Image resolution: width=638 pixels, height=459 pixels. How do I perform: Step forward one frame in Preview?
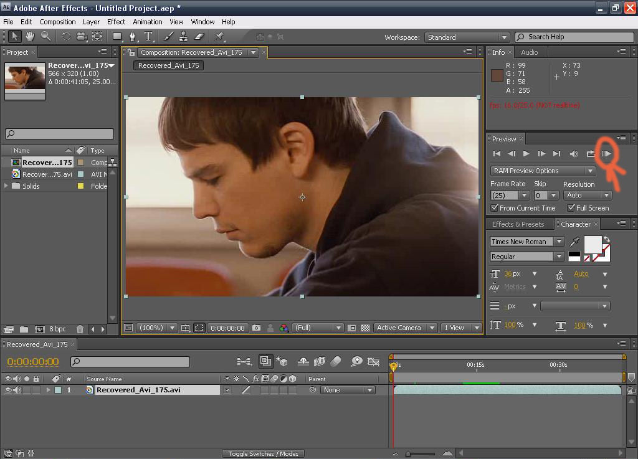541,153
